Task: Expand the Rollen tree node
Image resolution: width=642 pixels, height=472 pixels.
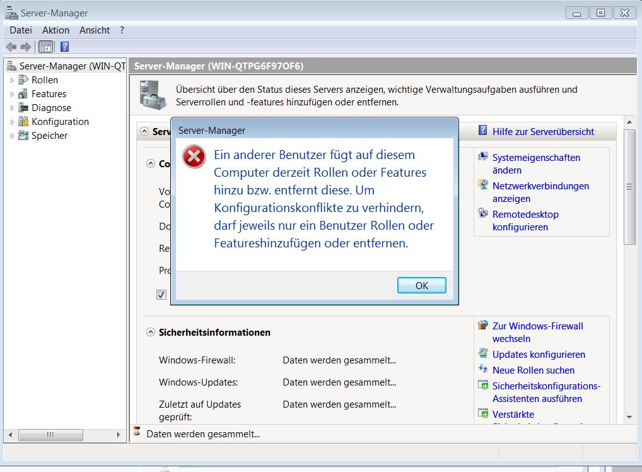Action: (x=12, y=80)
